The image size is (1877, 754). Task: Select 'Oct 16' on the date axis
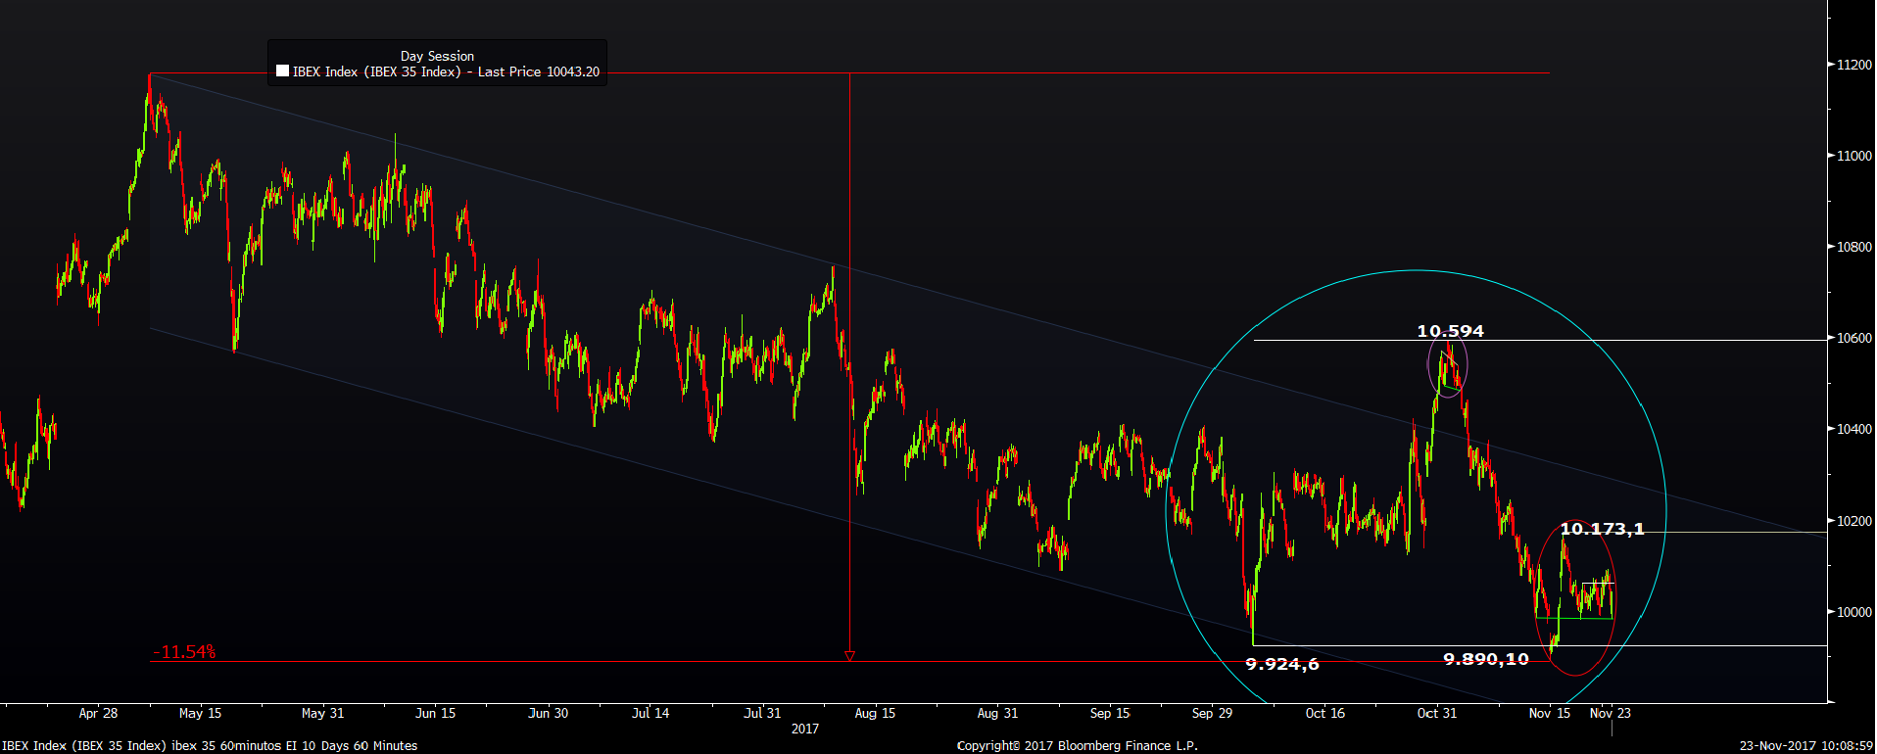[x=1324, y=713]
